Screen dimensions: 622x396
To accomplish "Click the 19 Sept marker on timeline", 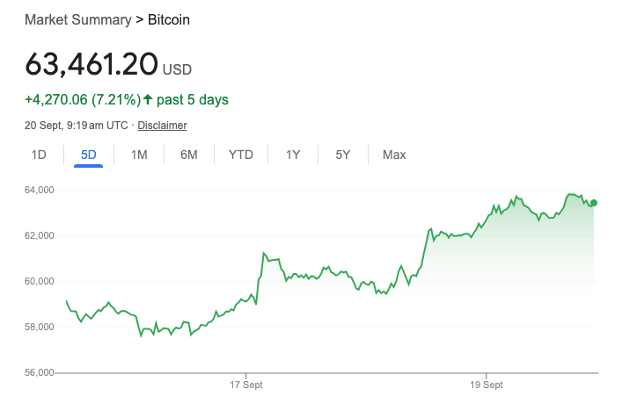I will 487,385.
